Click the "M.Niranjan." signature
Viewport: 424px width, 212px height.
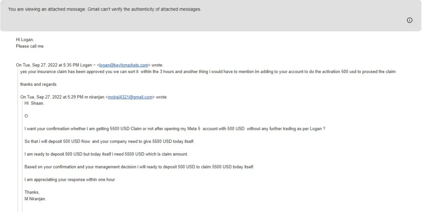point(35,199)
